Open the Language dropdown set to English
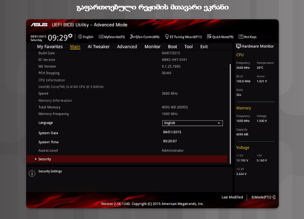This screenshot has width=304, height=219. point(192,123)
